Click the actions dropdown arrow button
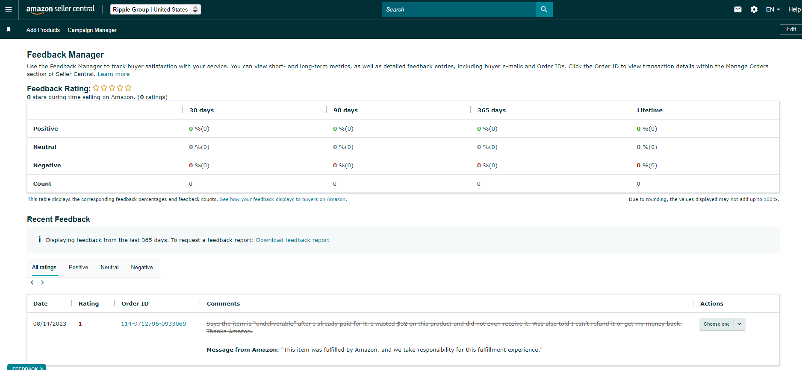Screen dimensions: 802x370 (740, 324)
